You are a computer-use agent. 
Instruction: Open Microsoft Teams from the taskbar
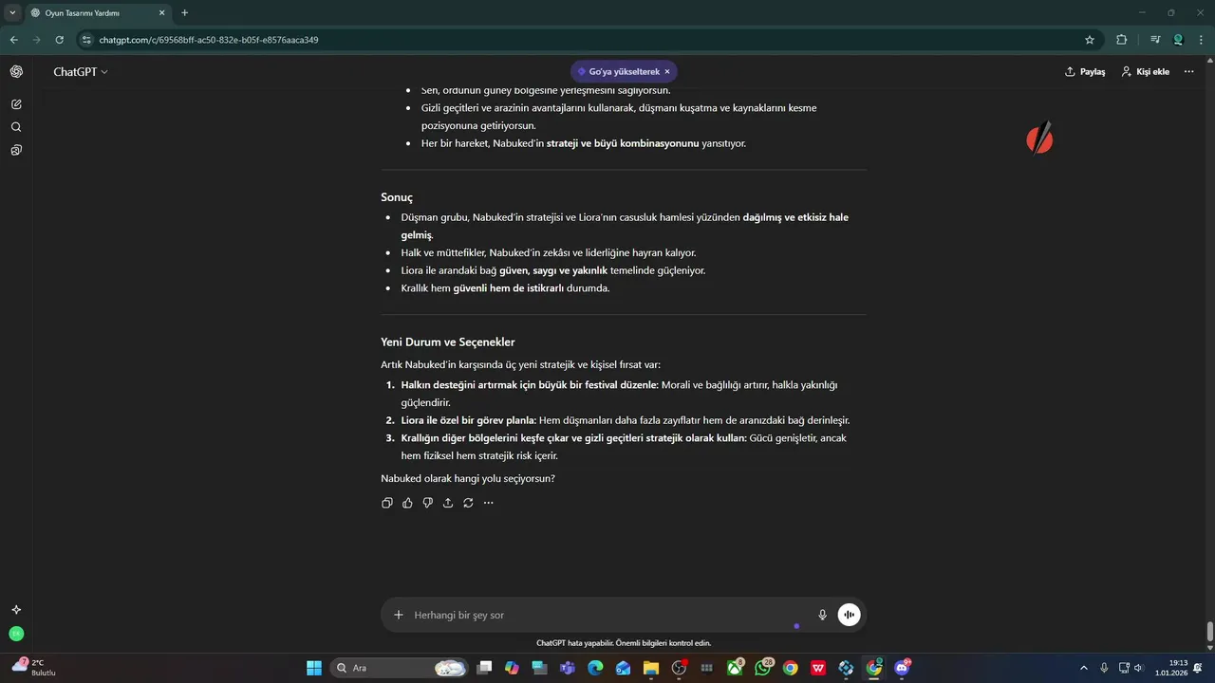[568, 668]
